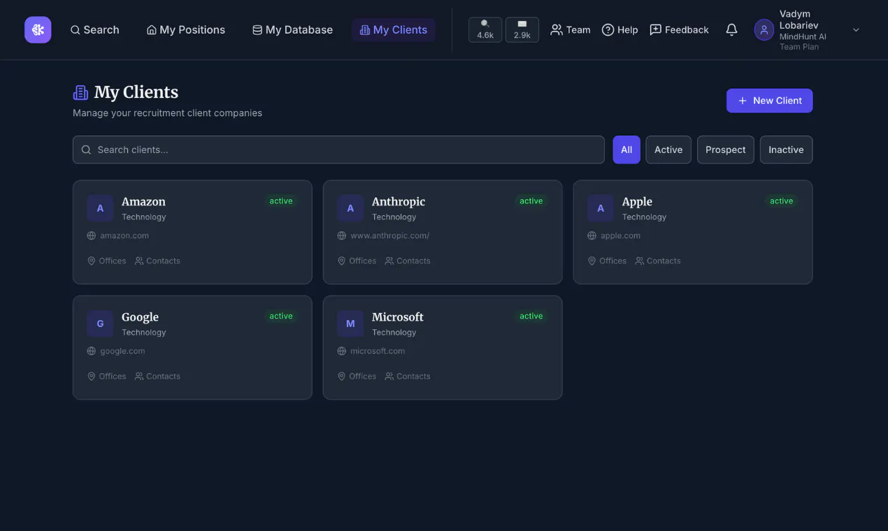Click the Vadym Lobariev account name
Image resolution: width=888 pixels, height=531 pixels.
tap(799, 20)
